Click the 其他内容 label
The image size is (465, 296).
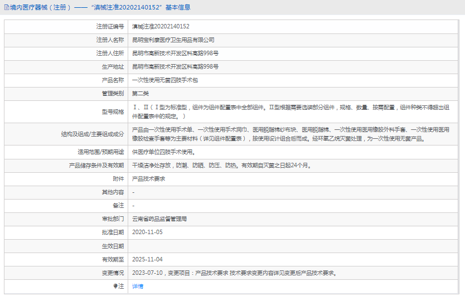(113, 192)
